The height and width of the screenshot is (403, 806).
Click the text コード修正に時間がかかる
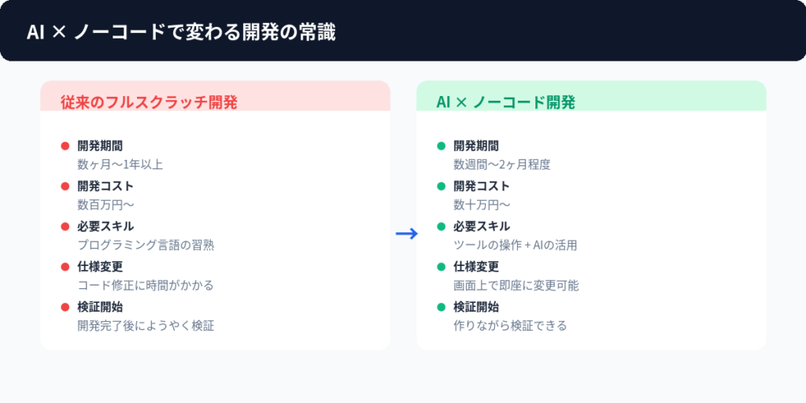146,285
